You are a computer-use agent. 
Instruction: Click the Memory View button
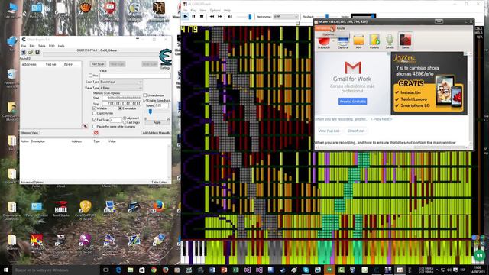coord(30,133)
